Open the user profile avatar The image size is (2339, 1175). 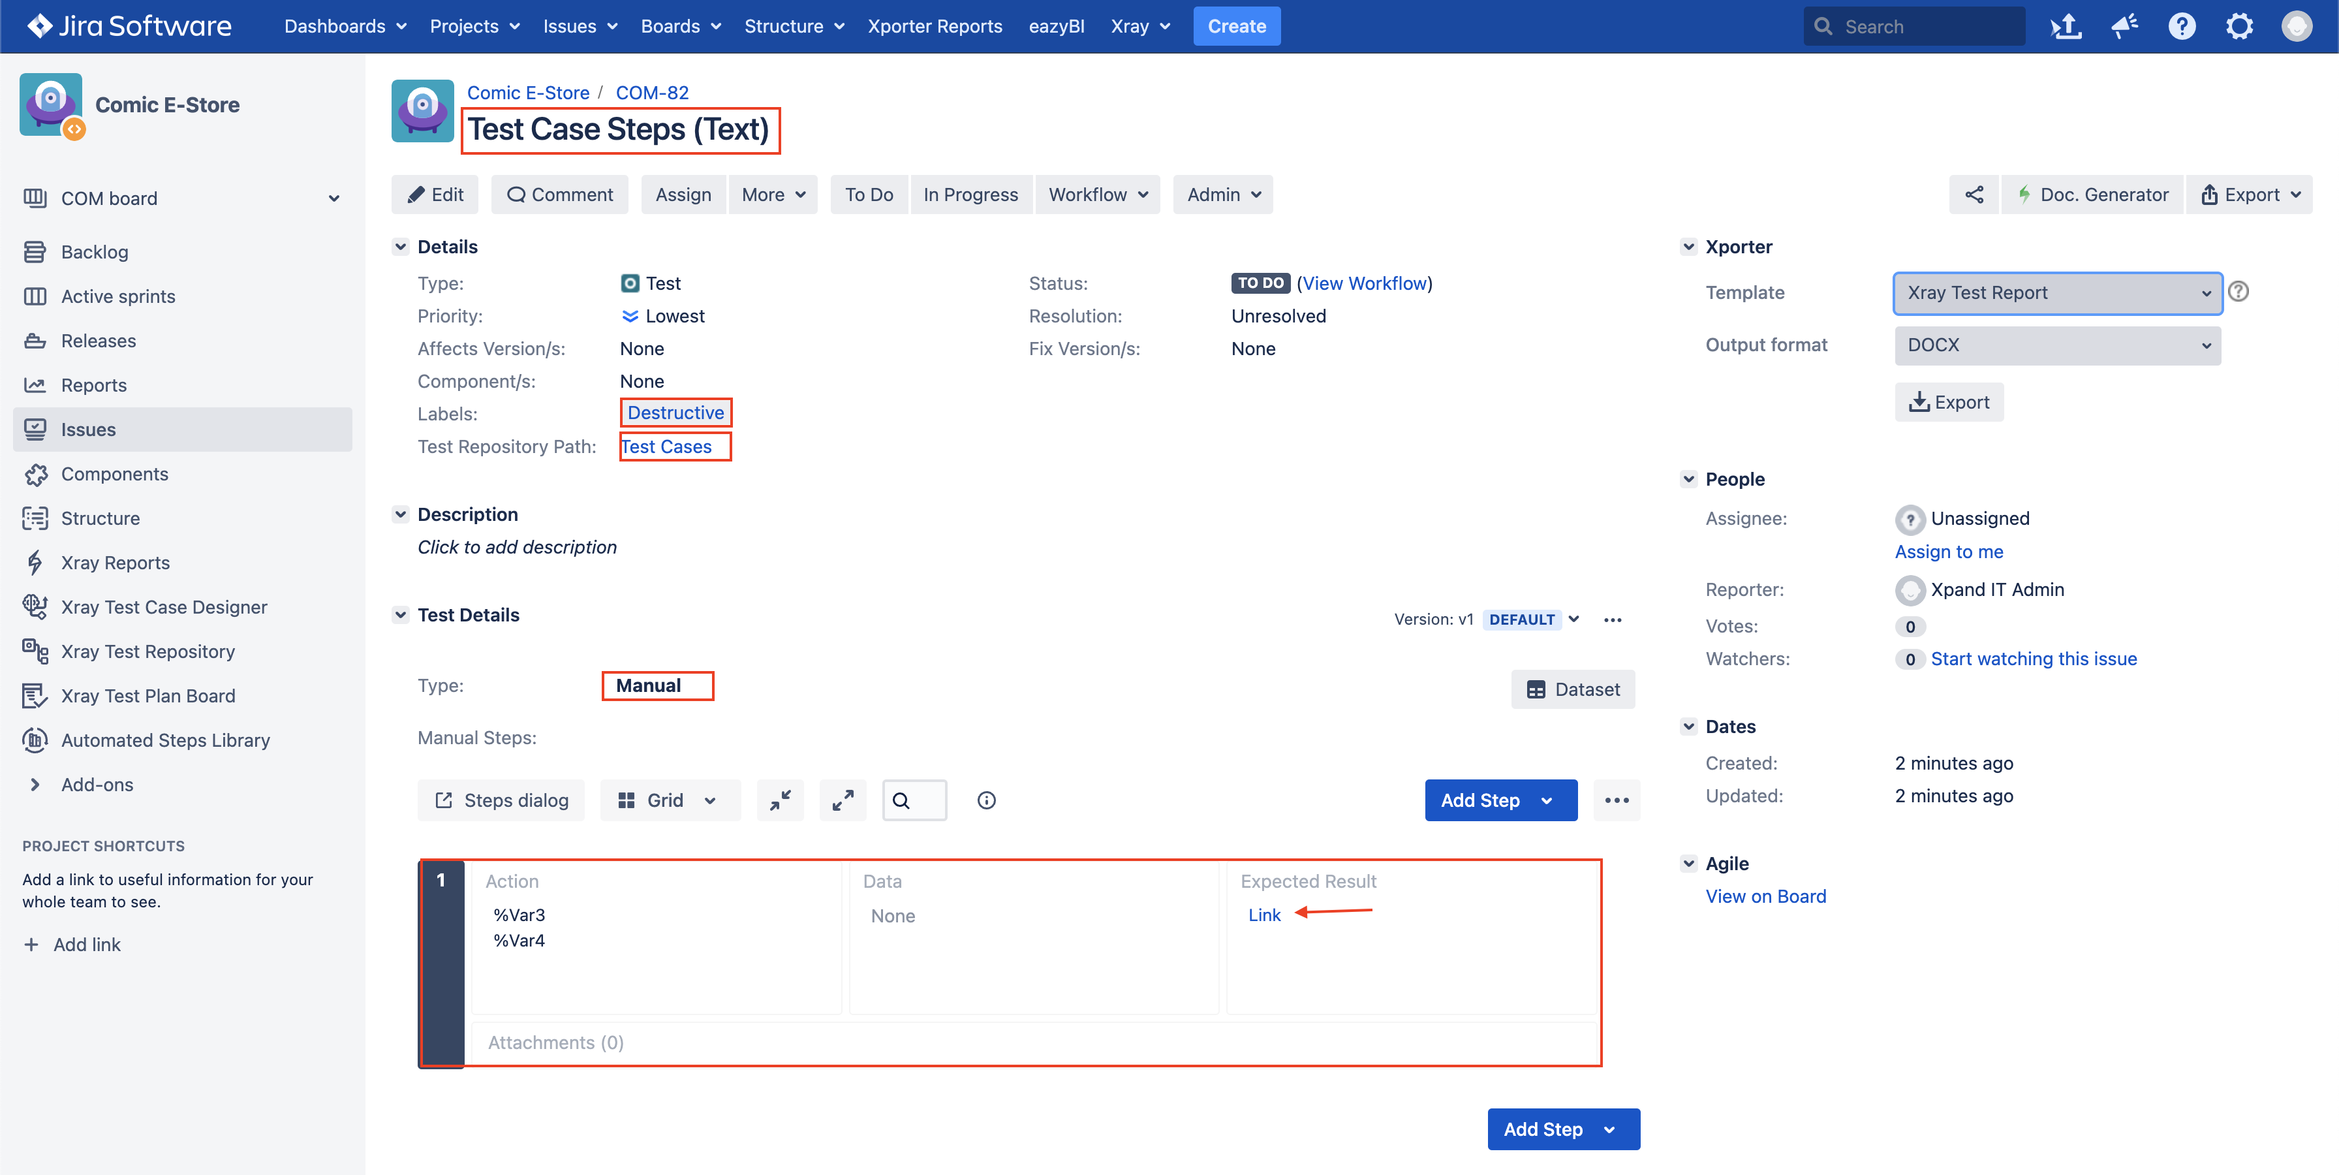2297,26
